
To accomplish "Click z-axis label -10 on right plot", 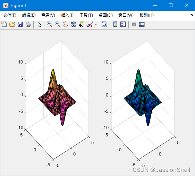I will point(105,128).
